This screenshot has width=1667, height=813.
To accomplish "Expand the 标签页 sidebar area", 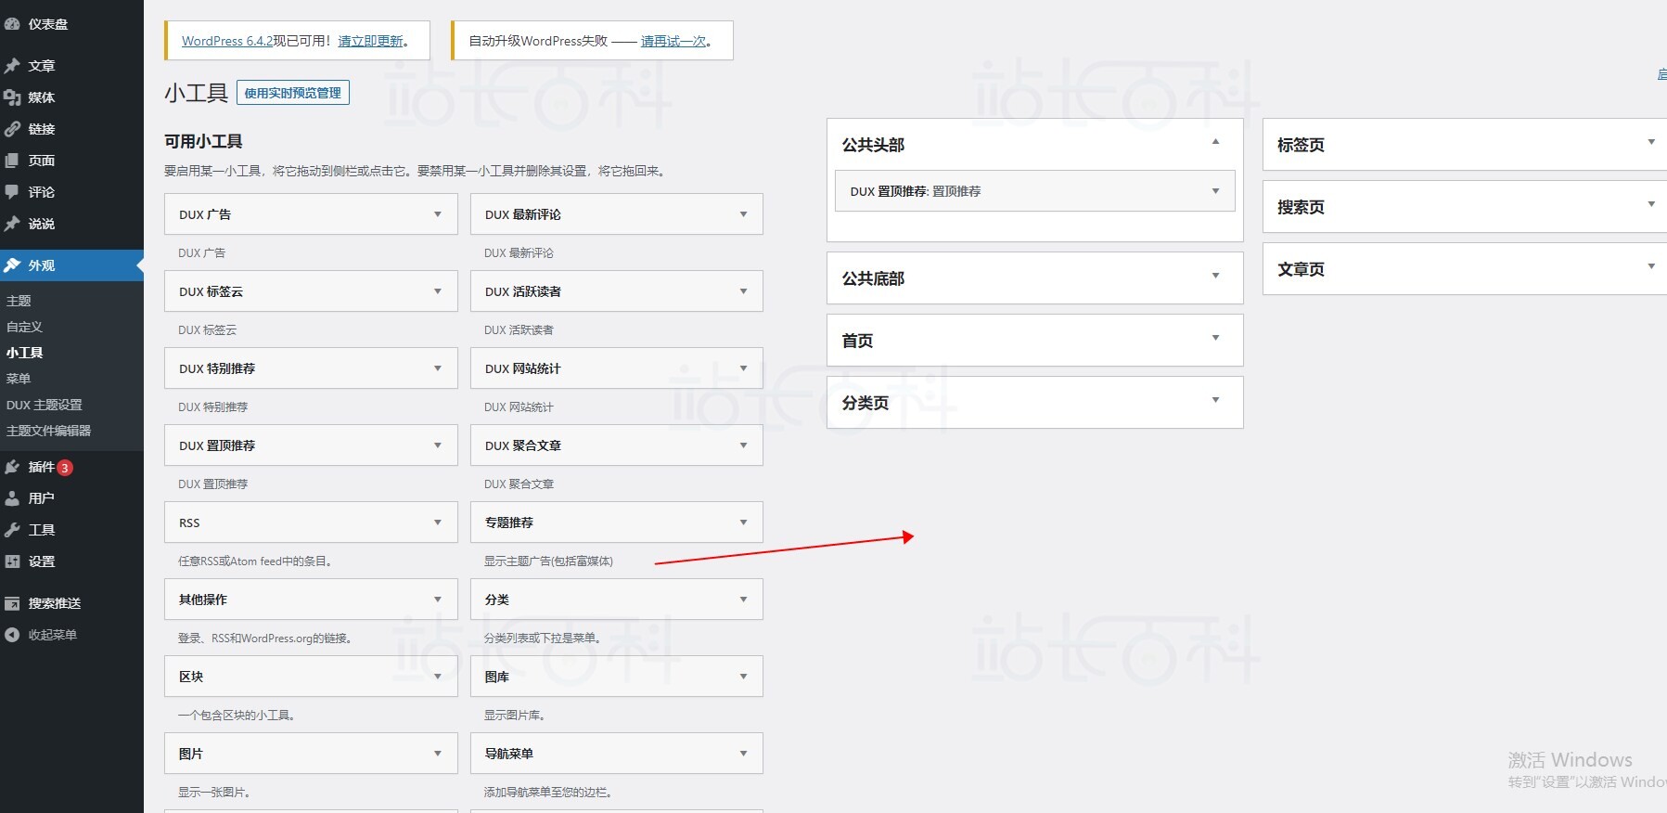I will click(x=1651, y=142).
